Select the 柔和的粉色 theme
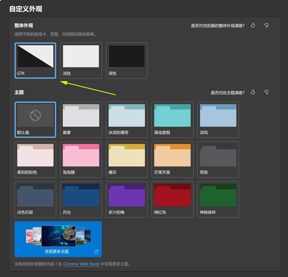 pyautogui.click(x=35, y=159)
